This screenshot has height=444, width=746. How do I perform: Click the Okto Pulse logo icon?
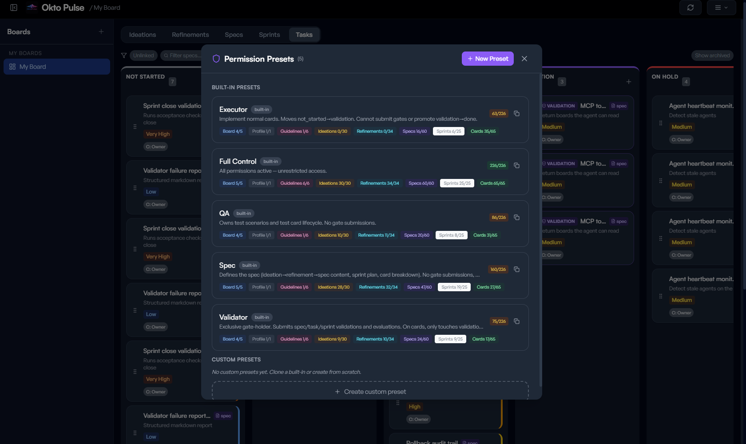pyautogui.click(x=32, y=7)
